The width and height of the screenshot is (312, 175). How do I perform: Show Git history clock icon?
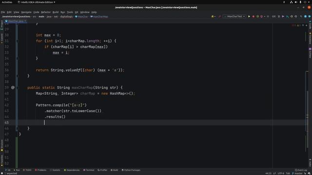coord(292,17)
